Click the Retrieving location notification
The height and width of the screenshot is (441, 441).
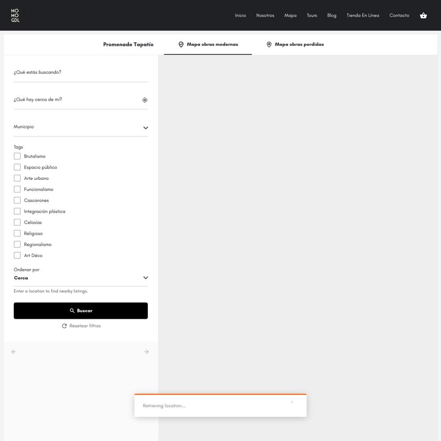[220, 406]
